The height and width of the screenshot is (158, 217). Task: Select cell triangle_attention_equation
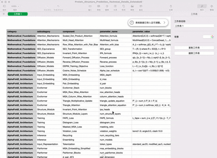[115, 105]
